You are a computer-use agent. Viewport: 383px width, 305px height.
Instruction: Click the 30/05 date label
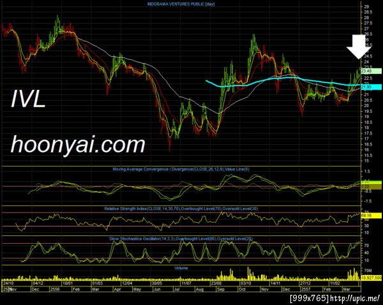pyautogui.click(x=157, y=283)
